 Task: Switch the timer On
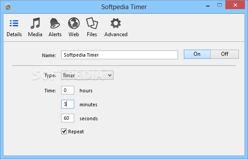(x=197, y=54)
